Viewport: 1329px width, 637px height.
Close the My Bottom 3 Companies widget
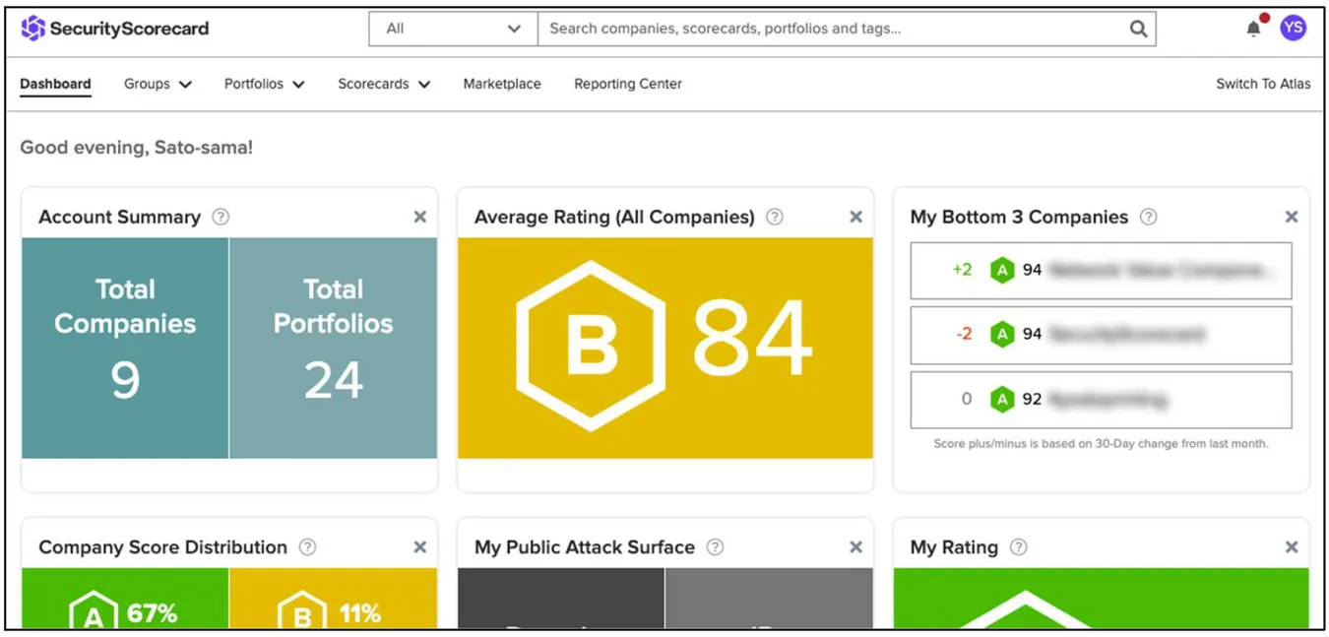[1292, 217]
